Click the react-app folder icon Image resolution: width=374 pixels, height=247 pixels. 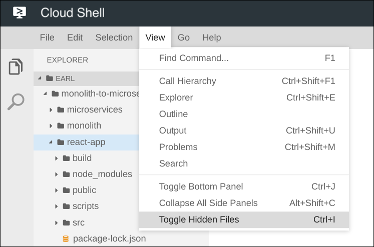click(61, 142)
